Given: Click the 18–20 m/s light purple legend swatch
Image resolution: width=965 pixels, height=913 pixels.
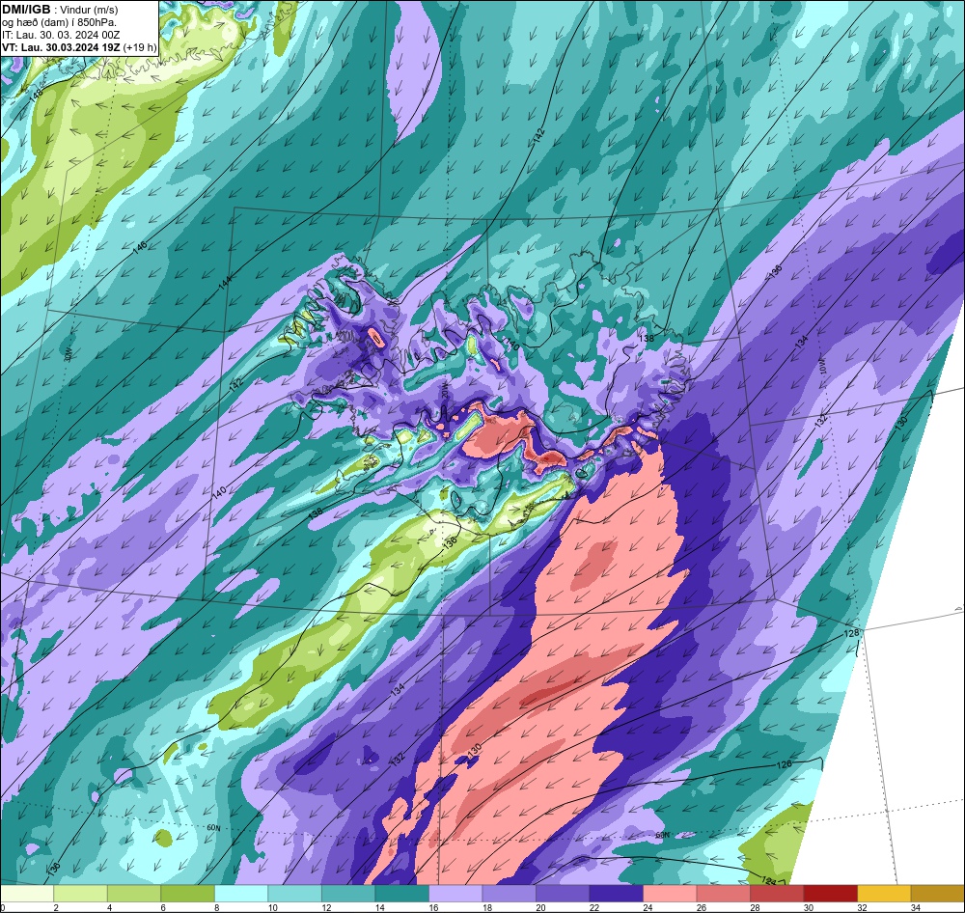Looking at the screenshot, I should tap(509, 894).
